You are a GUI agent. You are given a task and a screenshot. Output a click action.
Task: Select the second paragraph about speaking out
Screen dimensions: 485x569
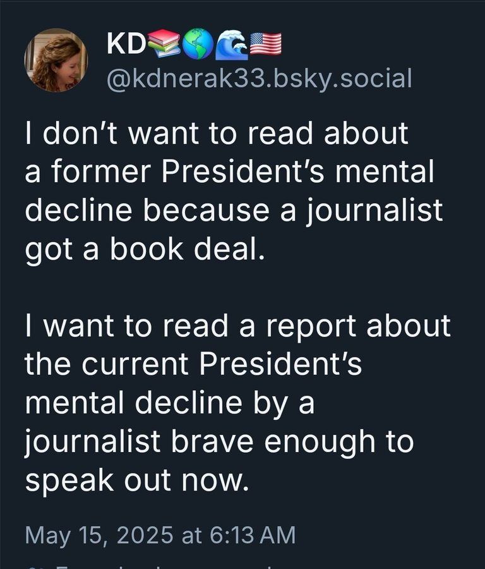(x=238, y=403)
